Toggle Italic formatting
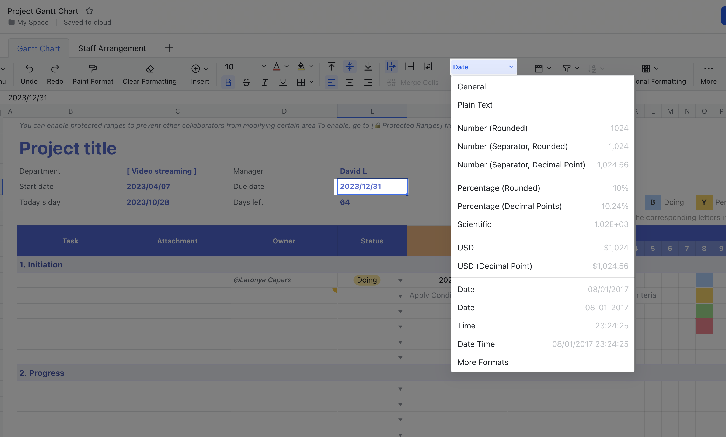This screenshot has height=437, width=726. (x=265, y=82)
